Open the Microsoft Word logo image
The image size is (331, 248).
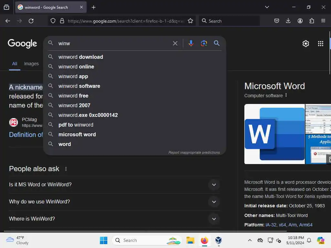tap(274, 134)
